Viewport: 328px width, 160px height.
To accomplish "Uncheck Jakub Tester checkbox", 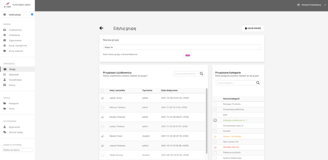I will click(x=102, y=98).
